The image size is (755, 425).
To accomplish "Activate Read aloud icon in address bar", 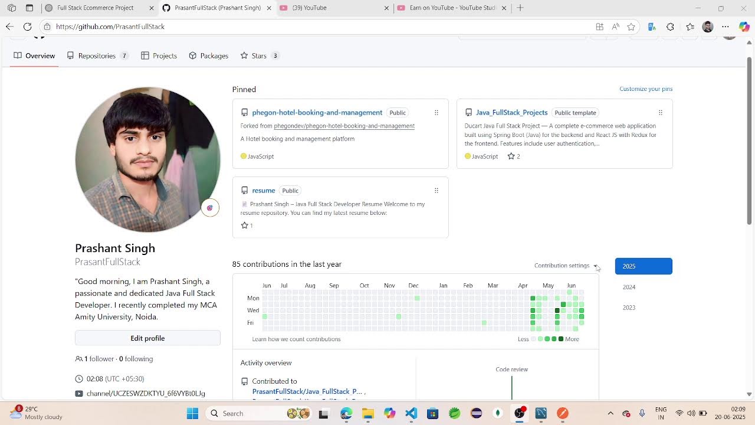I will tap(615, 27).
